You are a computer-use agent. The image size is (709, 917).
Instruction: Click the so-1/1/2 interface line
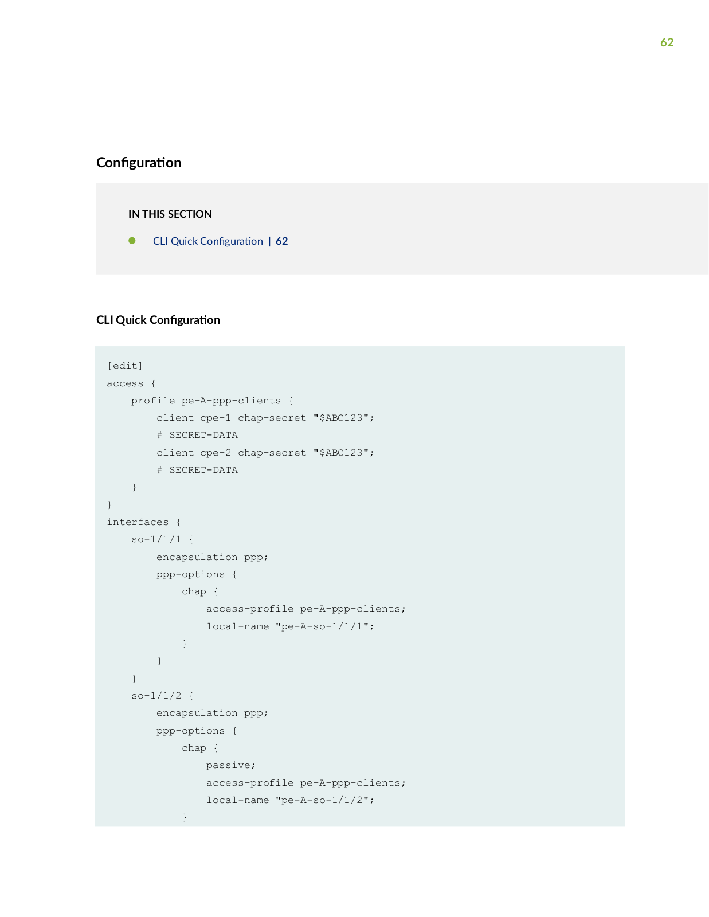163,696
